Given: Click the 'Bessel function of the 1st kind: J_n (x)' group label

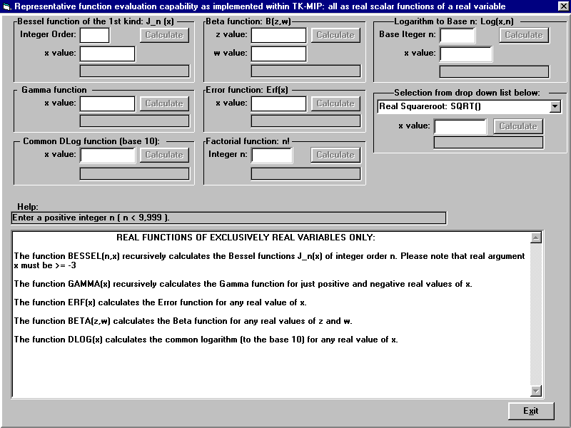Looking at the screenshot, I should [96, 21].
